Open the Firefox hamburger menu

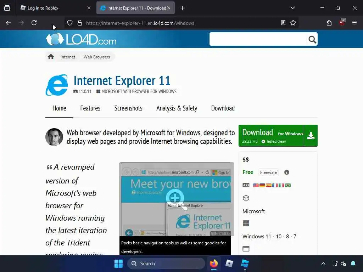click(x=354, y=23)
